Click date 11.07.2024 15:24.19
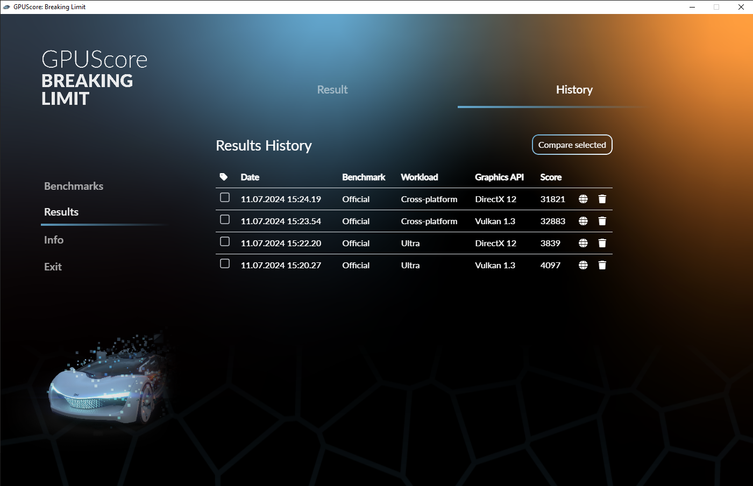This screenshot has width=753, height=486. 281,199
